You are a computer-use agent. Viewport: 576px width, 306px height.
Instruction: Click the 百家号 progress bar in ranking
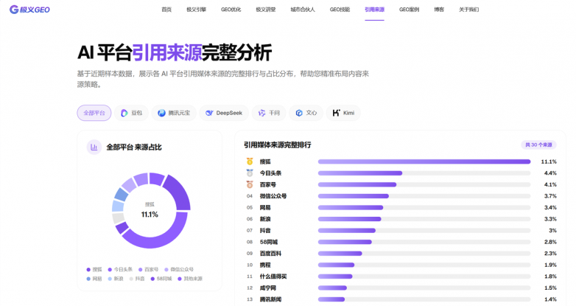coord(424,184)
